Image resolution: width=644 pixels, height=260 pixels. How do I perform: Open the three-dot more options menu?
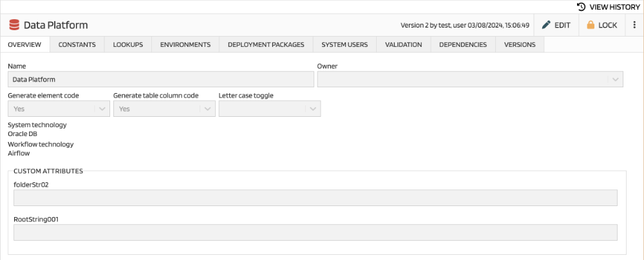[634, 25]
